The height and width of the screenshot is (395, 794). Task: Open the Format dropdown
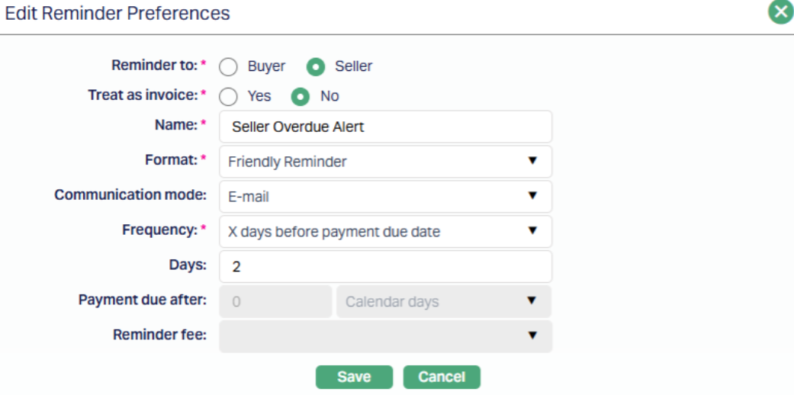tap(385, 162)
